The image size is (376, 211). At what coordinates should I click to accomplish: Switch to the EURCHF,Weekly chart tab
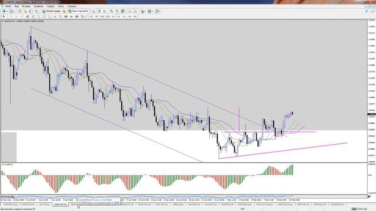click(x=264, y=205)
